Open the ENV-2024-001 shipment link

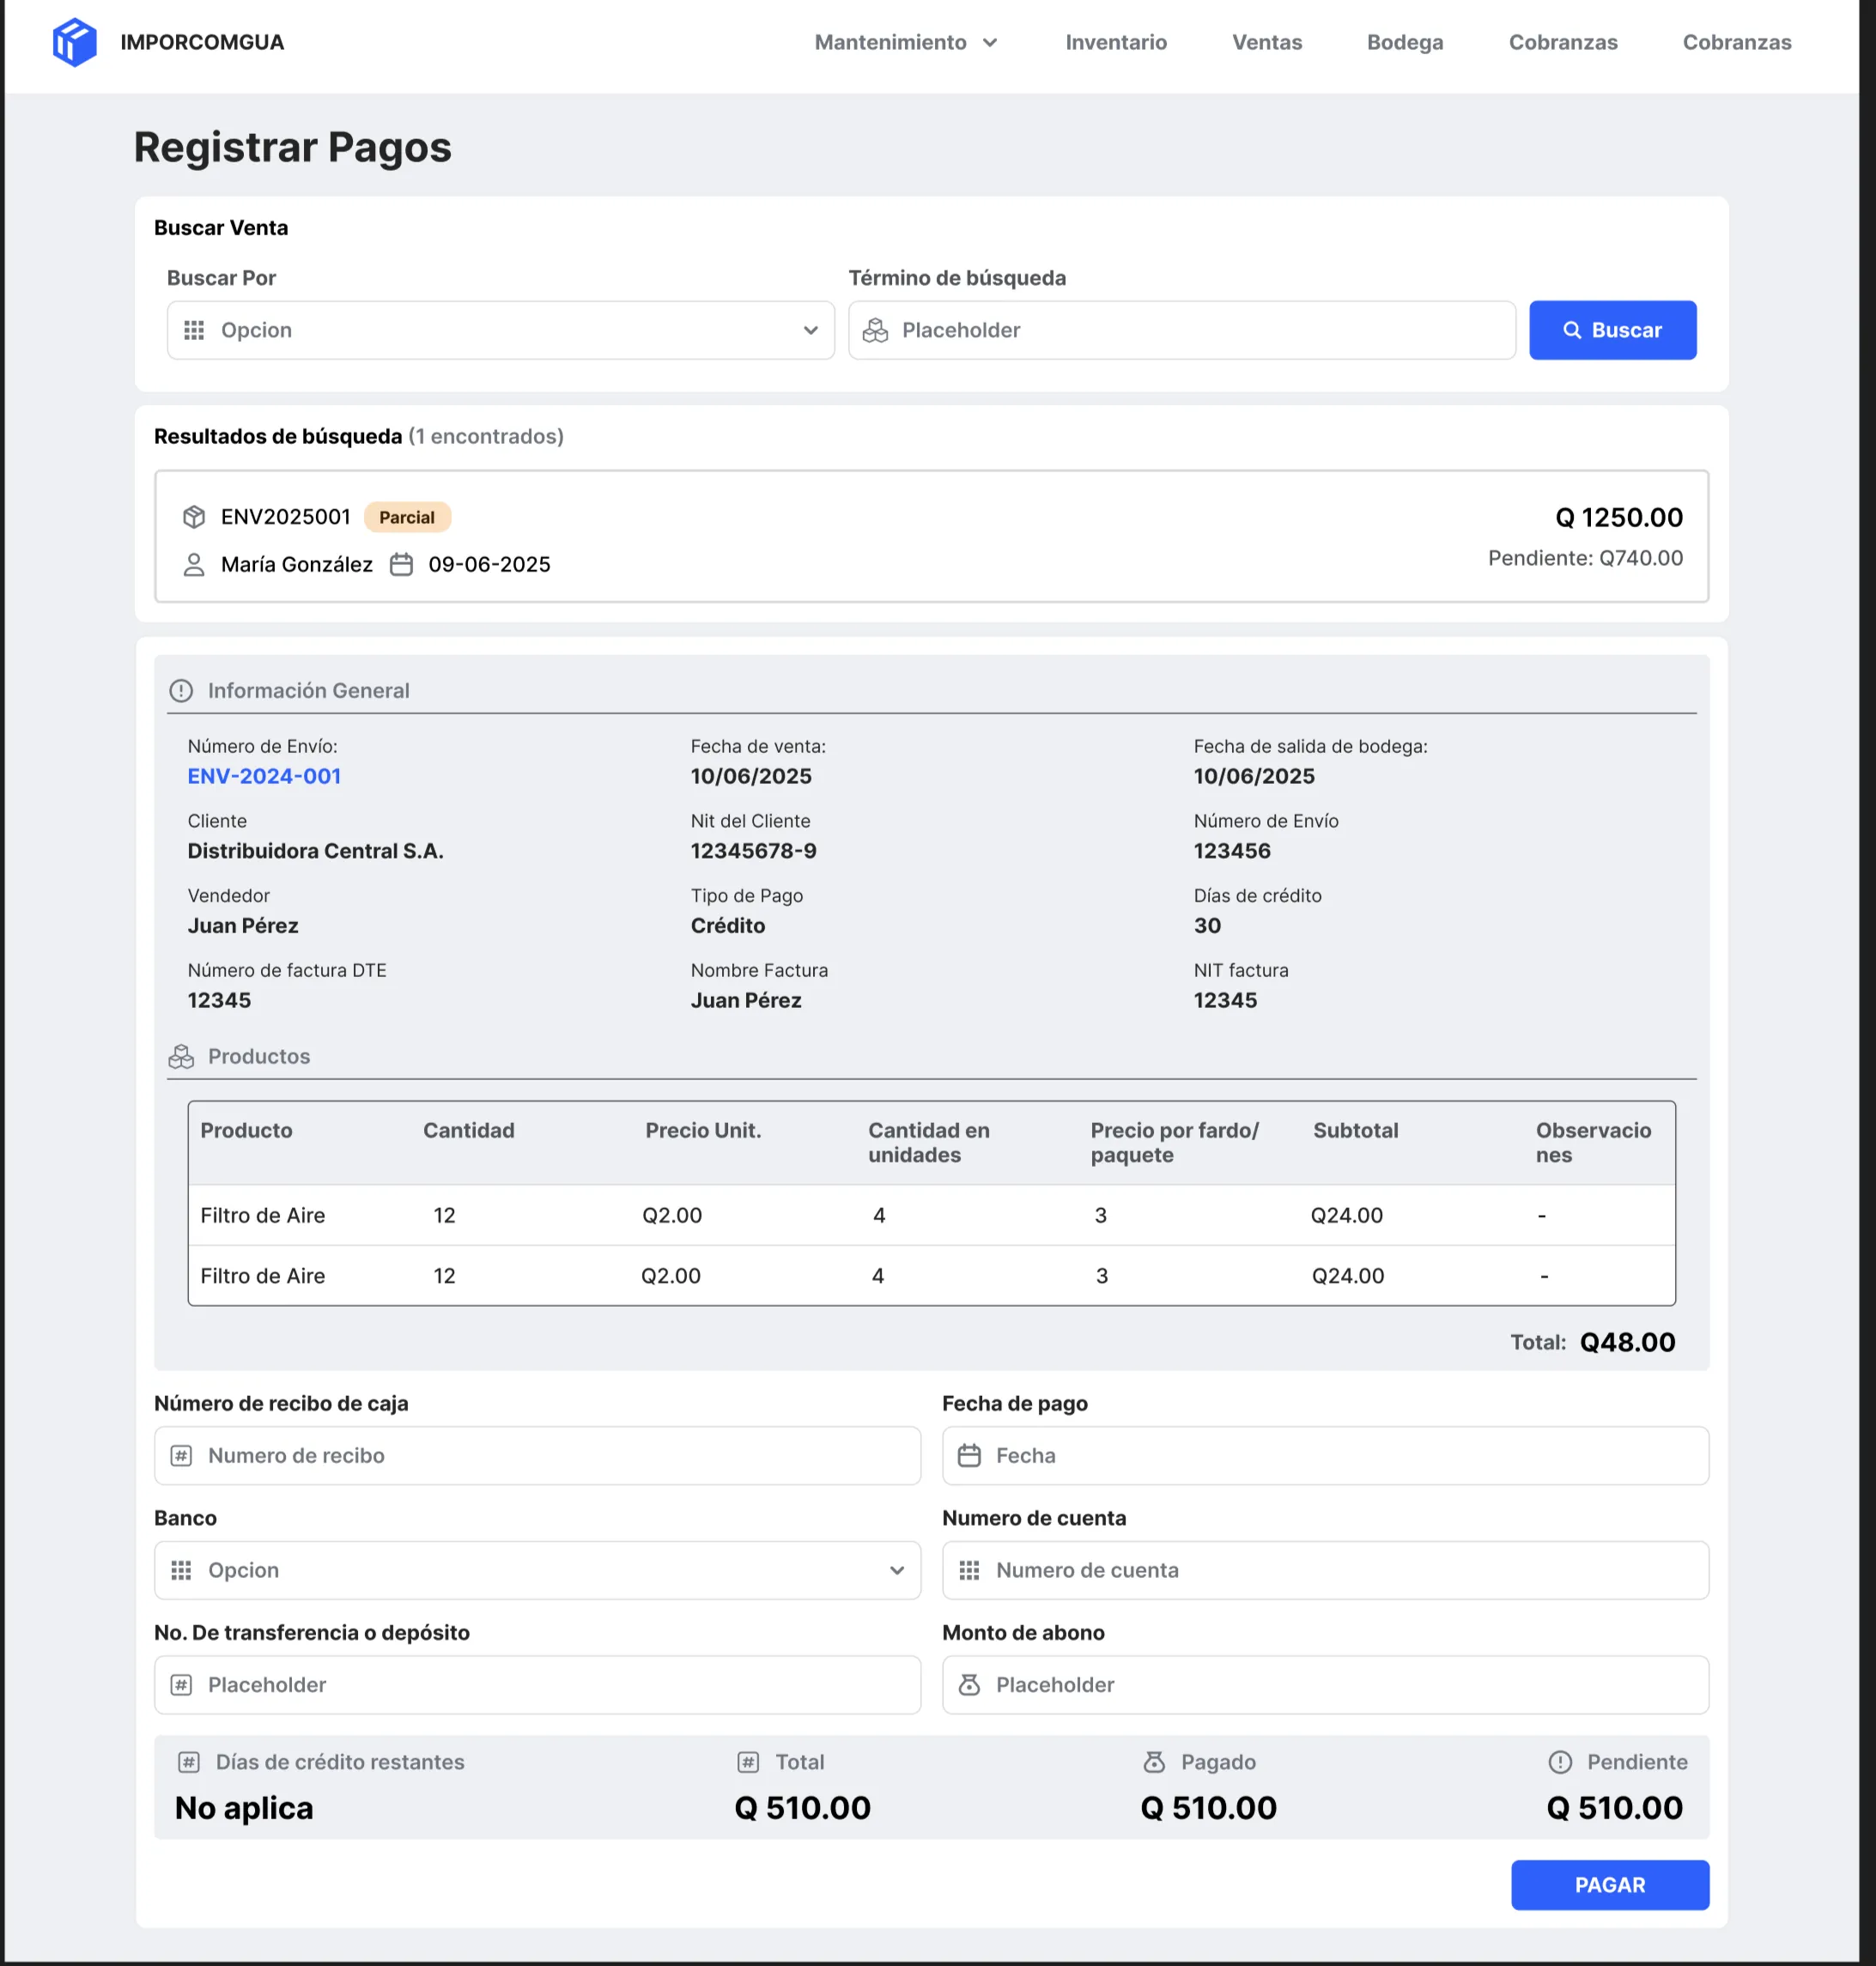tap(264, 776)
